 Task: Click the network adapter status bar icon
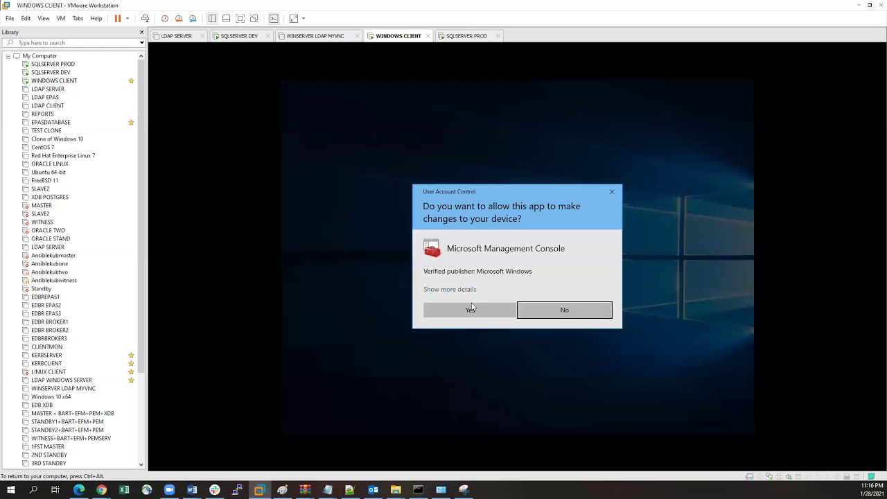(769, 477)
